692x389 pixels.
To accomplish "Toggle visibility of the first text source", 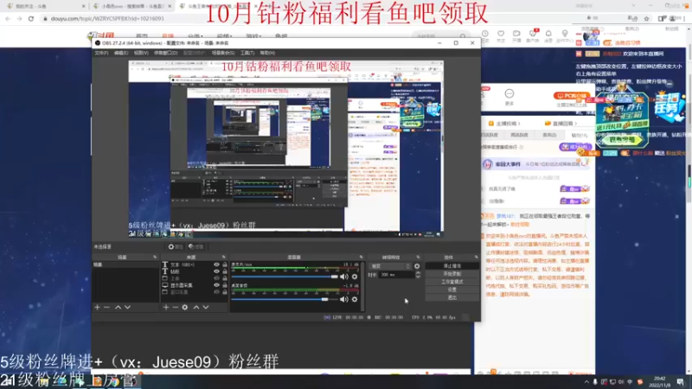I will tap(217, 265).
